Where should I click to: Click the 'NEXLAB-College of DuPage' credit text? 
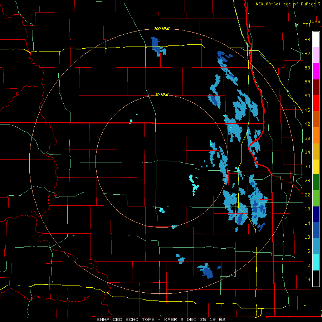pyautogui.click(x=286, y=4)
